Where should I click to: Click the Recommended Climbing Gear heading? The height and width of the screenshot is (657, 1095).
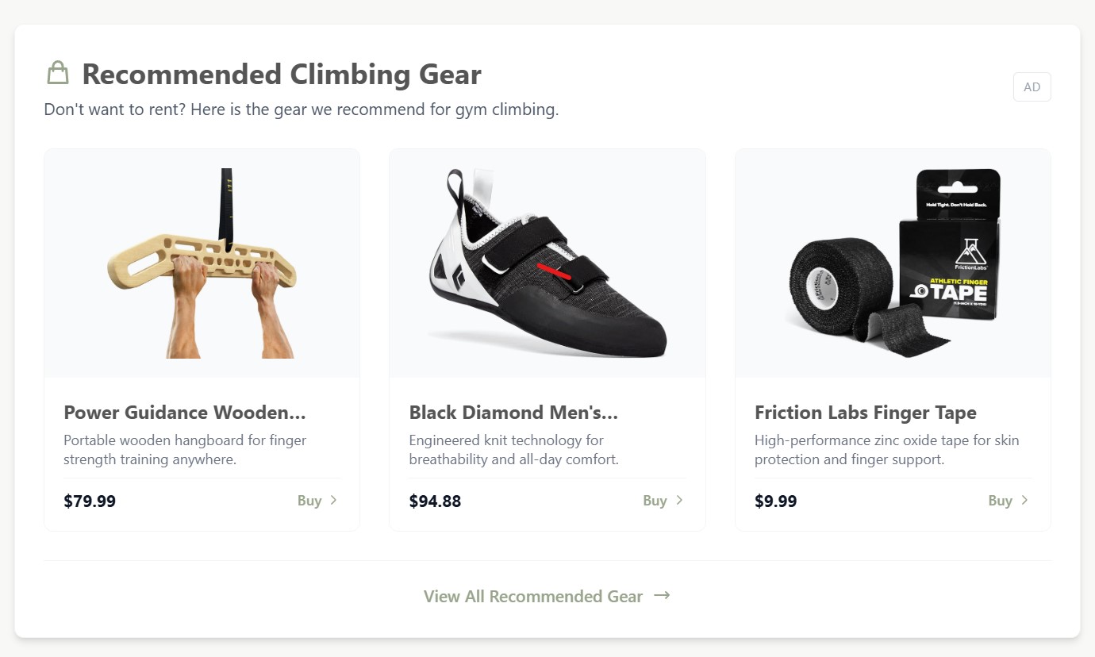[x=281, y=74]
